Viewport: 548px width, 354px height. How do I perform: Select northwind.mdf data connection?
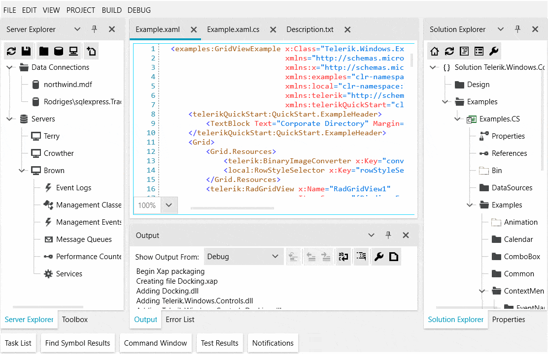coord(68,85)
